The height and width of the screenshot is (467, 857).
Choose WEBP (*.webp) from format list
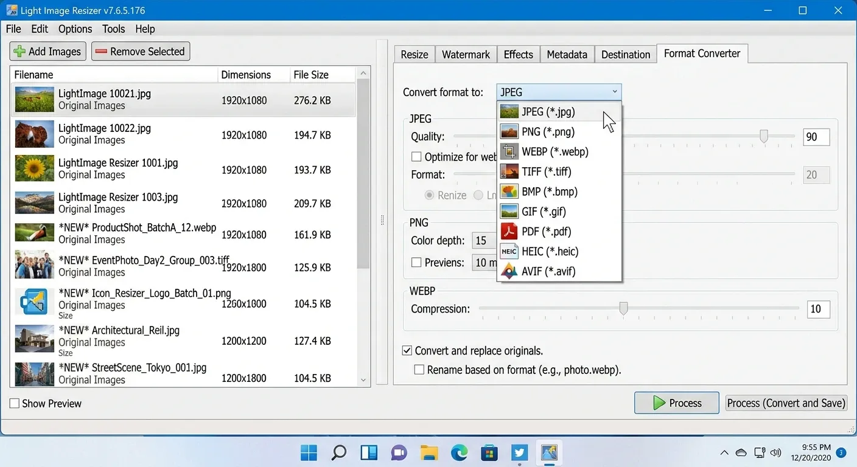point(559,152)
